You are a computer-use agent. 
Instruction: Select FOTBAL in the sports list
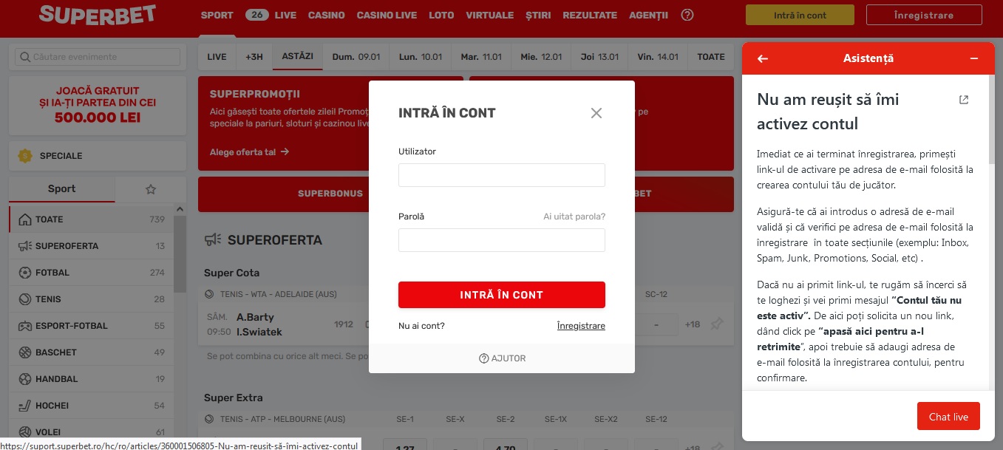[92, 273]
